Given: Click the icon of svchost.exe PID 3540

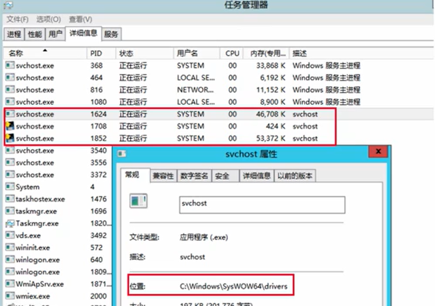Looking at the screenshot, I should (10, 150).
